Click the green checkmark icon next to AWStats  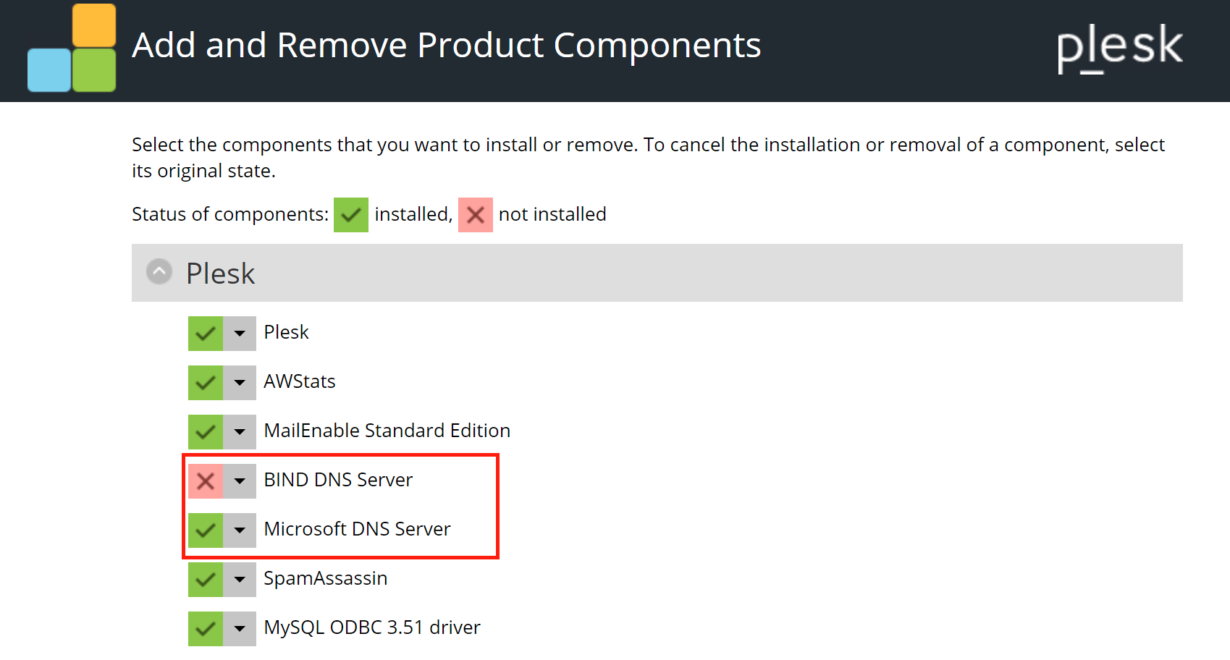coord(206,383)
